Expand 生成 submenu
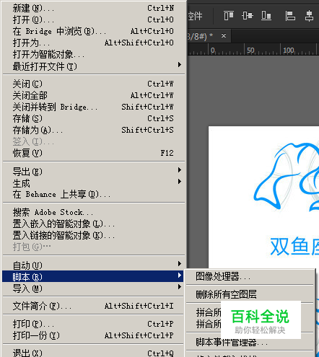Image resolution: width=319 pixels, height=357 pixels. click(93, 183)
